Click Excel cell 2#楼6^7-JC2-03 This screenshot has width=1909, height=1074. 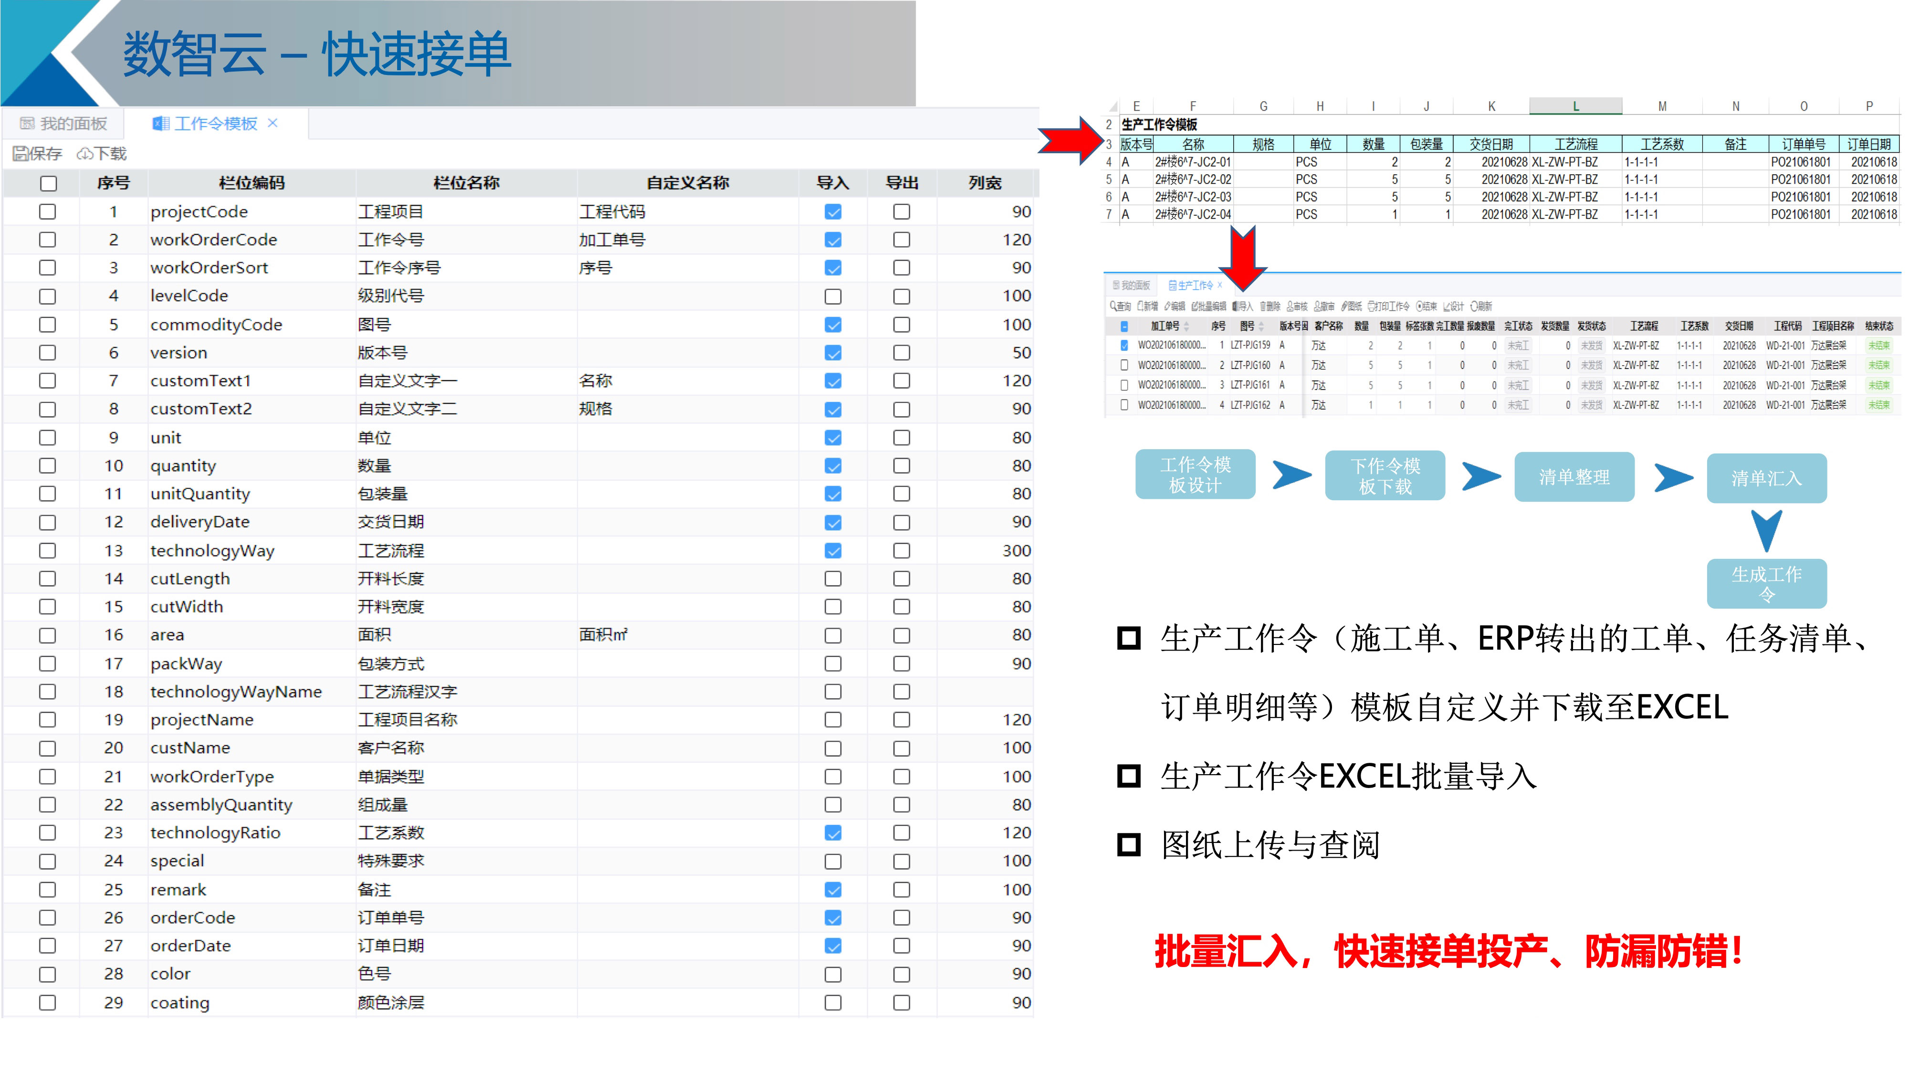(x=1192, y=197)
